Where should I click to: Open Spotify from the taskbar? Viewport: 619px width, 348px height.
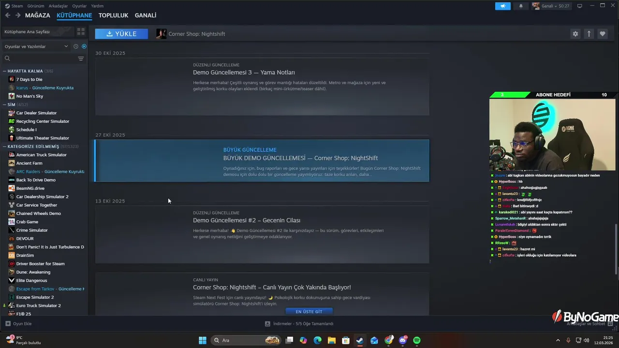pos(417,340)
